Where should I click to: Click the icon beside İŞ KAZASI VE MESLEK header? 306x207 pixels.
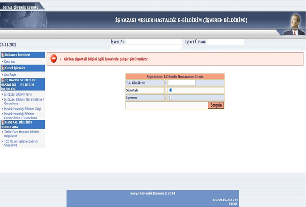point(3,80)
